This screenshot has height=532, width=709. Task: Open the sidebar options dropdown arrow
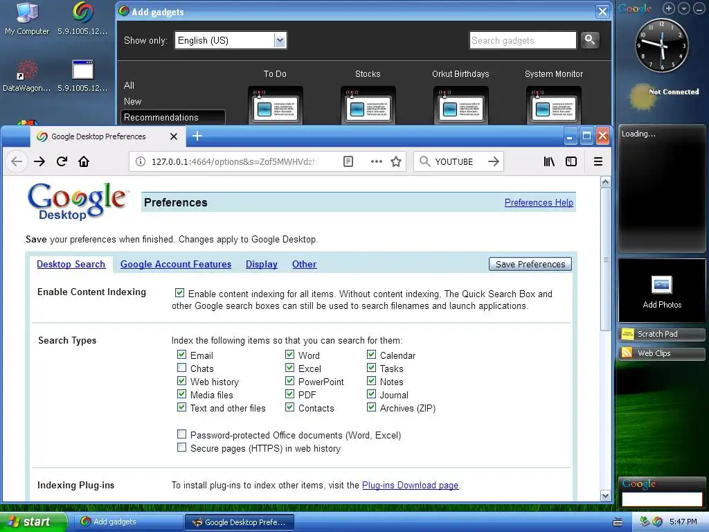(684, 8)
